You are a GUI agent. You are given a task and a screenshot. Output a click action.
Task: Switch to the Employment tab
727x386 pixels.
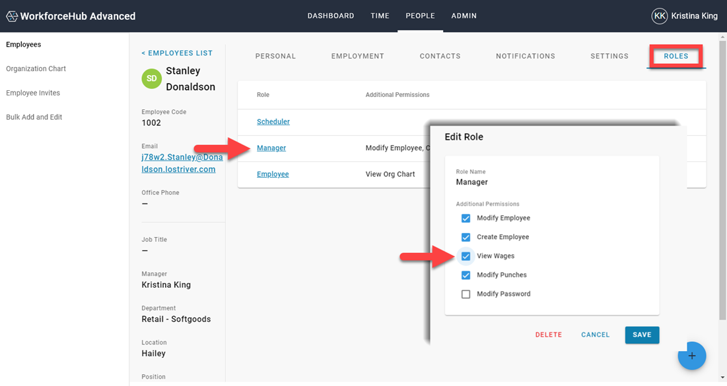[357, 57]
